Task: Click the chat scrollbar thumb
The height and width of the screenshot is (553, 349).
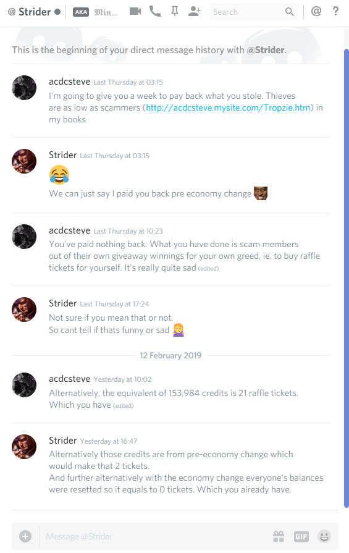Action: click(x=346, y=278)
